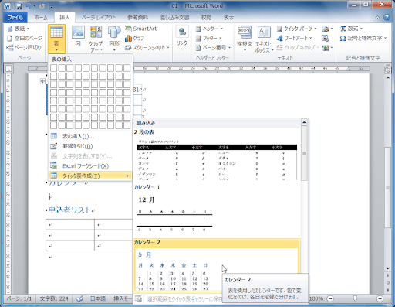Click the Undo icon in quick access toolbar
This screenshot has width=395, height=307.
coord(29,6)
